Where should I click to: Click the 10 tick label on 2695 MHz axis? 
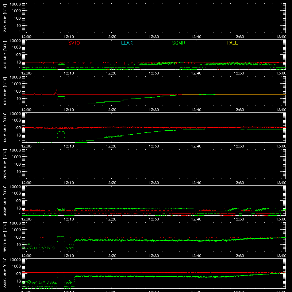pos(19,172)
